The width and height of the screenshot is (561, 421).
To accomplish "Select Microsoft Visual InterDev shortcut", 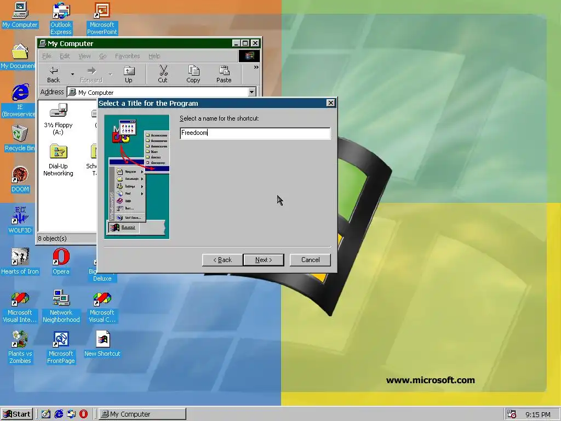I will [20, 307].
